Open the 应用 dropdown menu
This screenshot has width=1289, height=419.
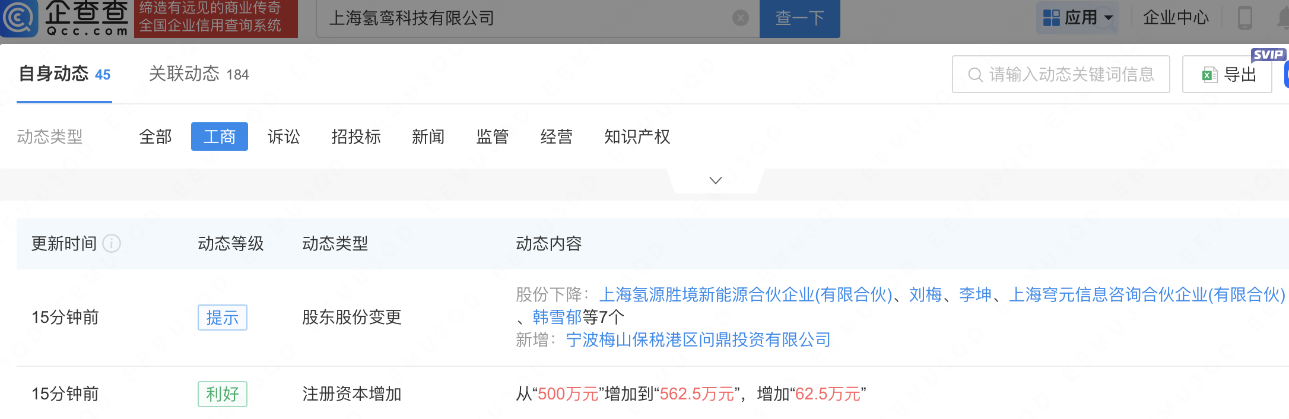click(x=1078, y=18)
